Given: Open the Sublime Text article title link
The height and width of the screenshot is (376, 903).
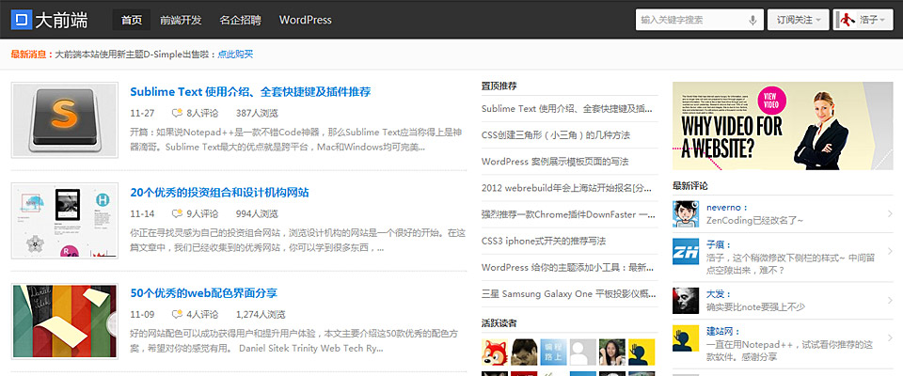Looking at the screenshot, I should tap(250, 92).
